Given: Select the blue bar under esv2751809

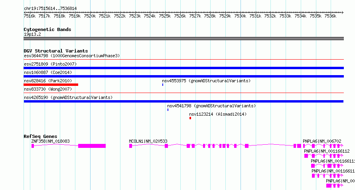Looking at the screenshot, I should [183, 68].
